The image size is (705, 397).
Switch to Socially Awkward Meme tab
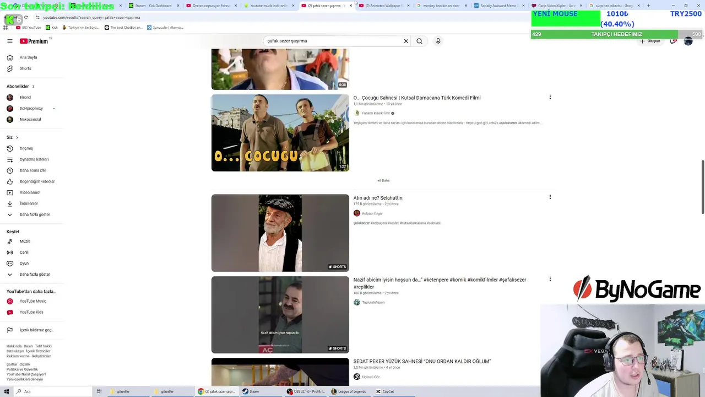point(498,6)
